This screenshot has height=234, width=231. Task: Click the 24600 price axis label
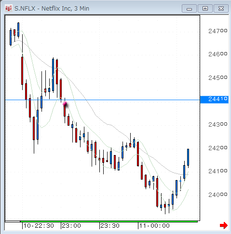pyautogui.click(x=218, y=54)
